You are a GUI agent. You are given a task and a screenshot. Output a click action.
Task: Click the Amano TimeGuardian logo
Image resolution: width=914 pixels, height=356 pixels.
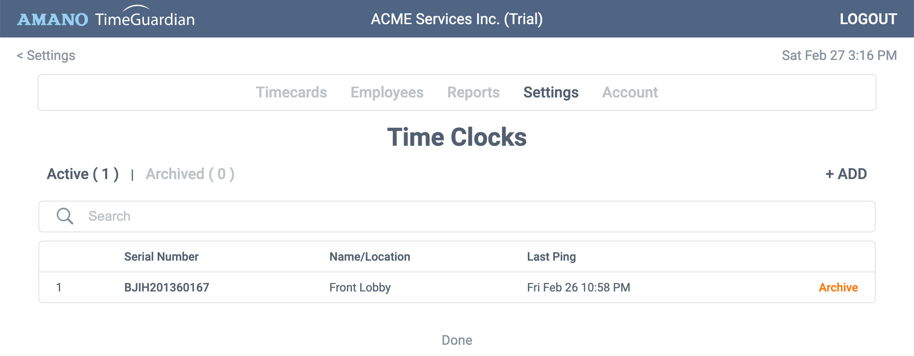pos(106,17)
